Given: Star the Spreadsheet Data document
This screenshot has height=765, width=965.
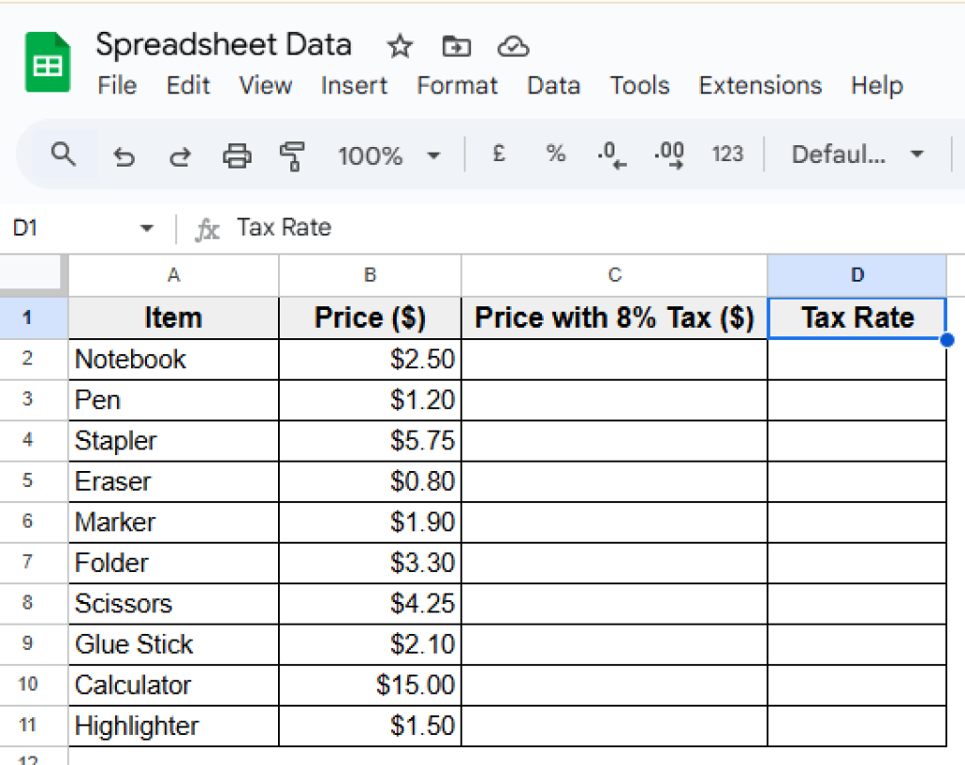Looking at the screenshot, I should pos(400,45).
